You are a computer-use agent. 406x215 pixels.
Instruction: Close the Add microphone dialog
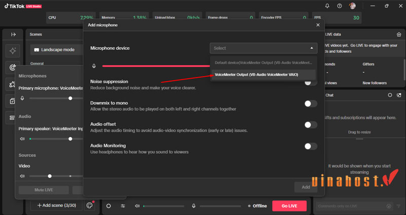coord(318,25)
